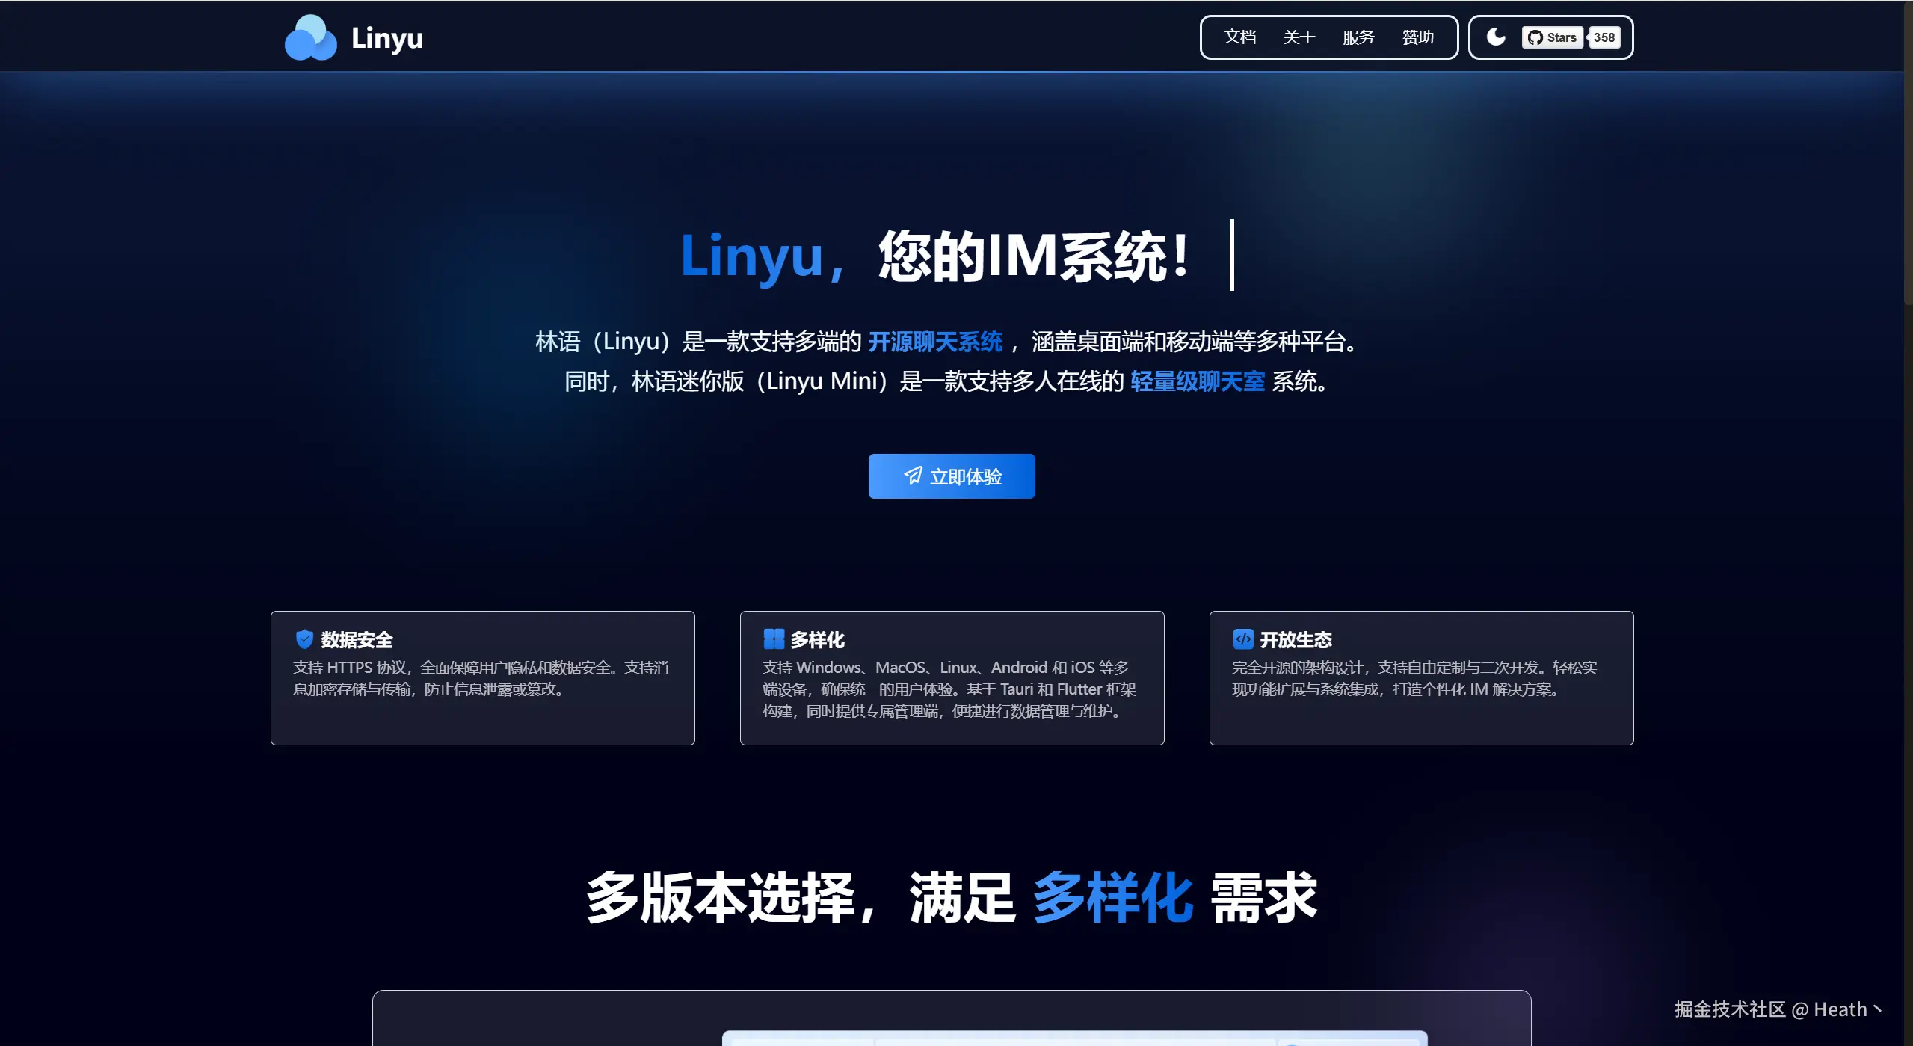Select the 服务 navigation item
The height and width of the screenshot is (1046, 1913).
pos(1358,37)
